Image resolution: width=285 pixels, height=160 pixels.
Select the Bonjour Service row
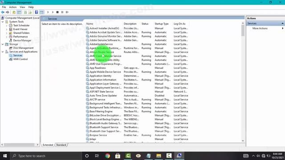[137, 135]
